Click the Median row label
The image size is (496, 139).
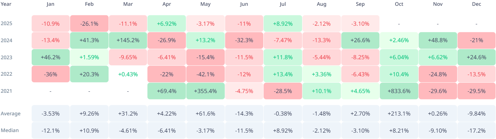[10, 130]
